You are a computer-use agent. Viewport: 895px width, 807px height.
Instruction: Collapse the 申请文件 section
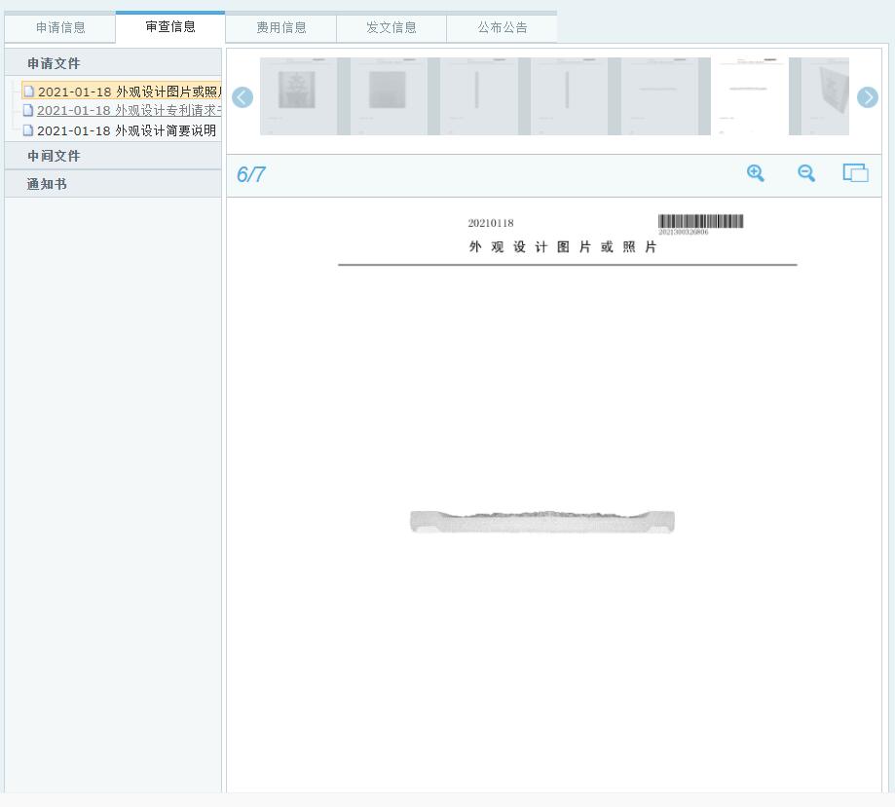point(55,63)
